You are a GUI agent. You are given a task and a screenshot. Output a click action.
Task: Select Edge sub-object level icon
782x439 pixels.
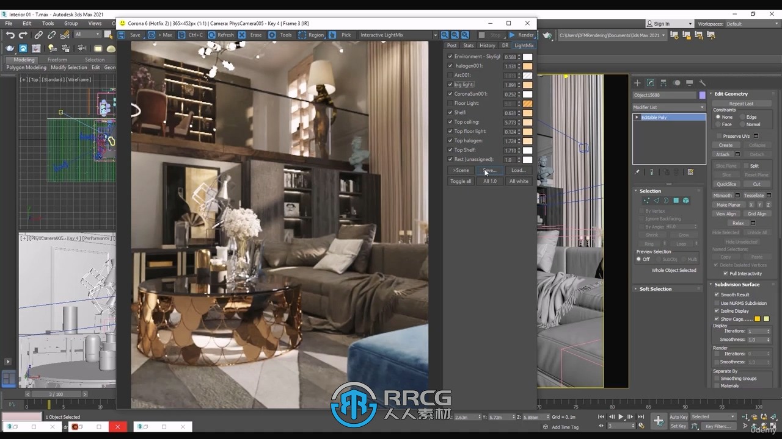pyautogui.click(x=656, y=200)
